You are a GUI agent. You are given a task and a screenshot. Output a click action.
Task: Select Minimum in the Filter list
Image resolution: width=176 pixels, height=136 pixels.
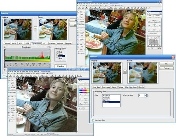click(111, 98)
